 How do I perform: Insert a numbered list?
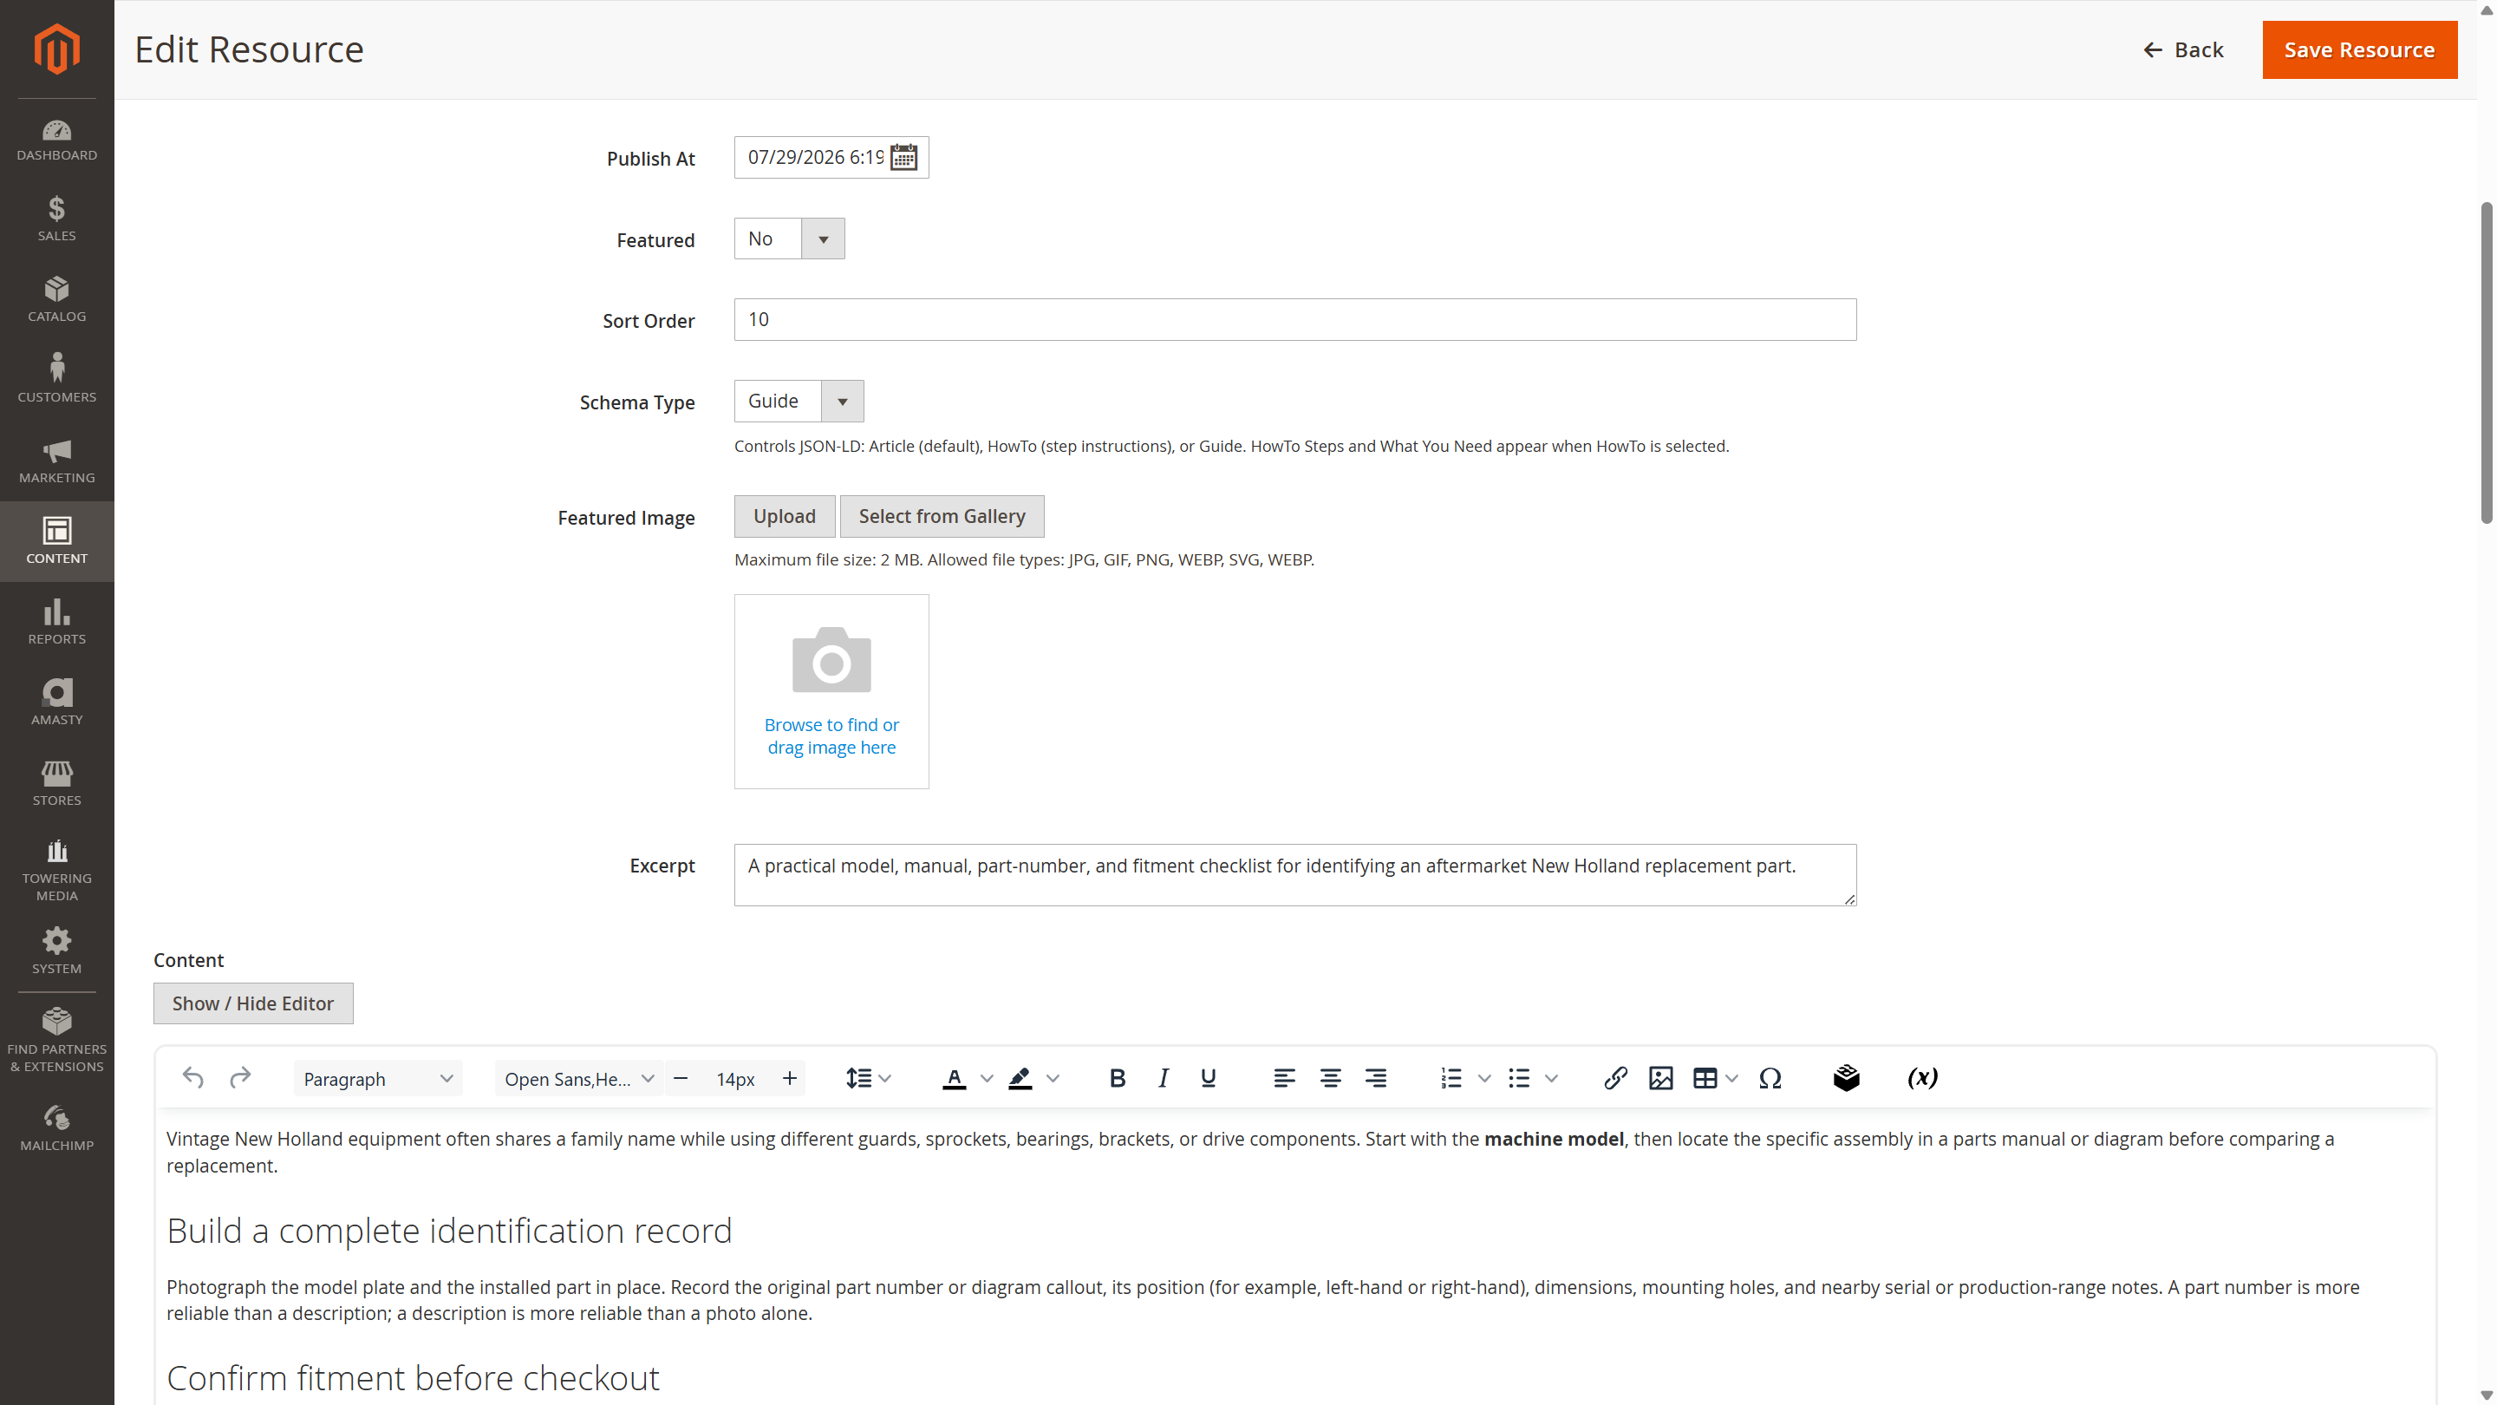point(1451,1078)
